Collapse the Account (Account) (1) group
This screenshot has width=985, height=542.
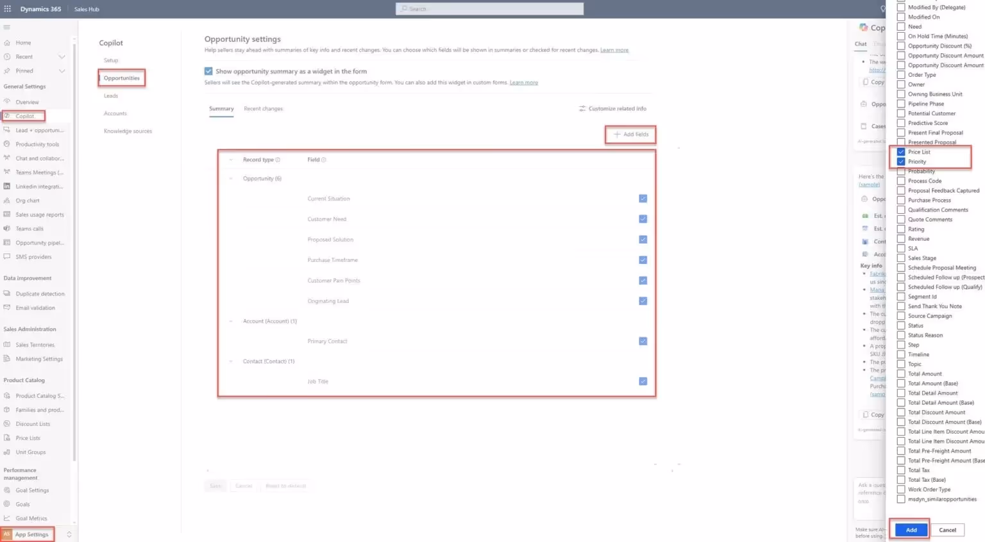[231, 321]
